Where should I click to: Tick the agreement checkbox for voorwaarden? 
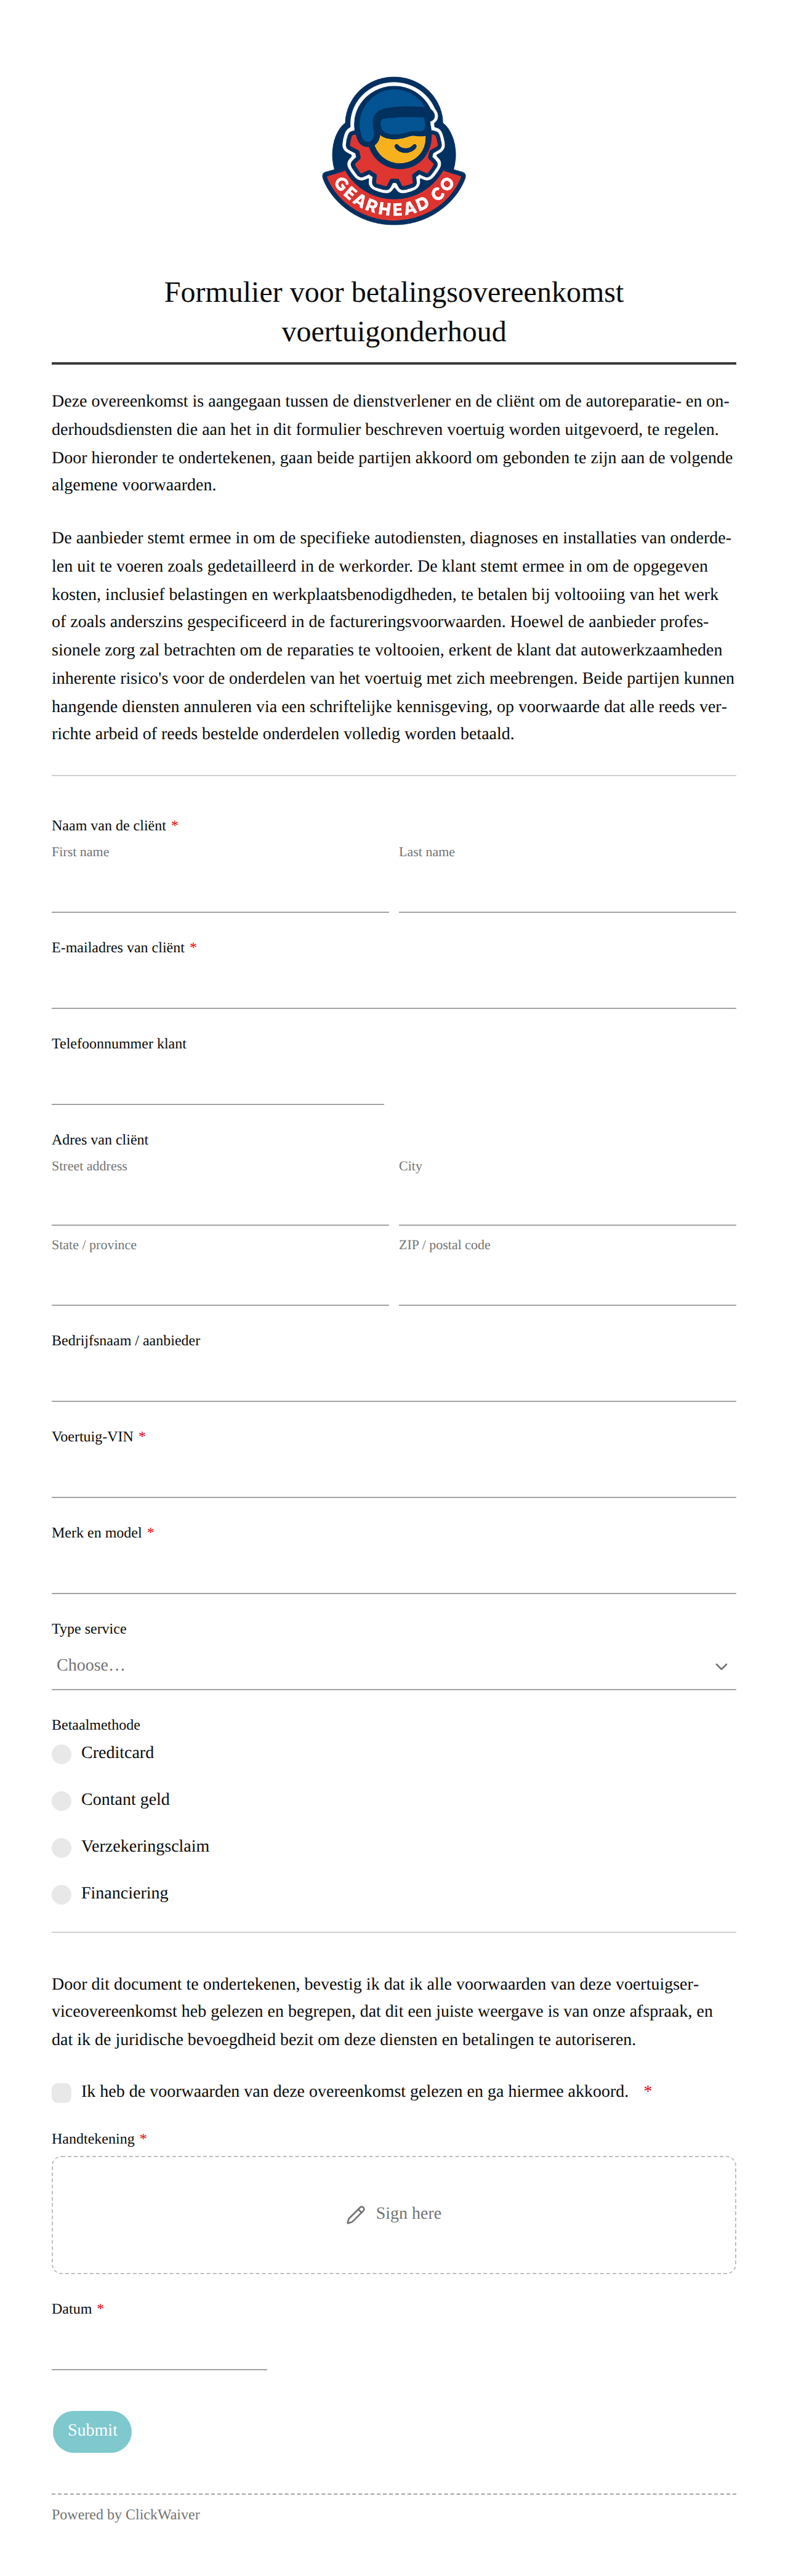[x=62, y=2092]
